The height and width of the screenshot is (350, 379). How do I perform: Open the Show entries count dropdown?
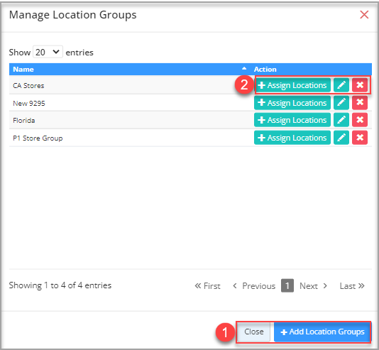[48, 52]
